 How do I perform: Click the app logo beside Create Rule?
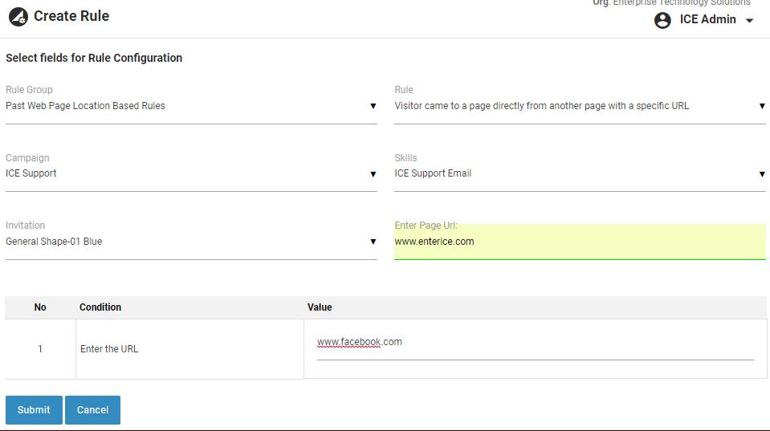pos(18,17)
